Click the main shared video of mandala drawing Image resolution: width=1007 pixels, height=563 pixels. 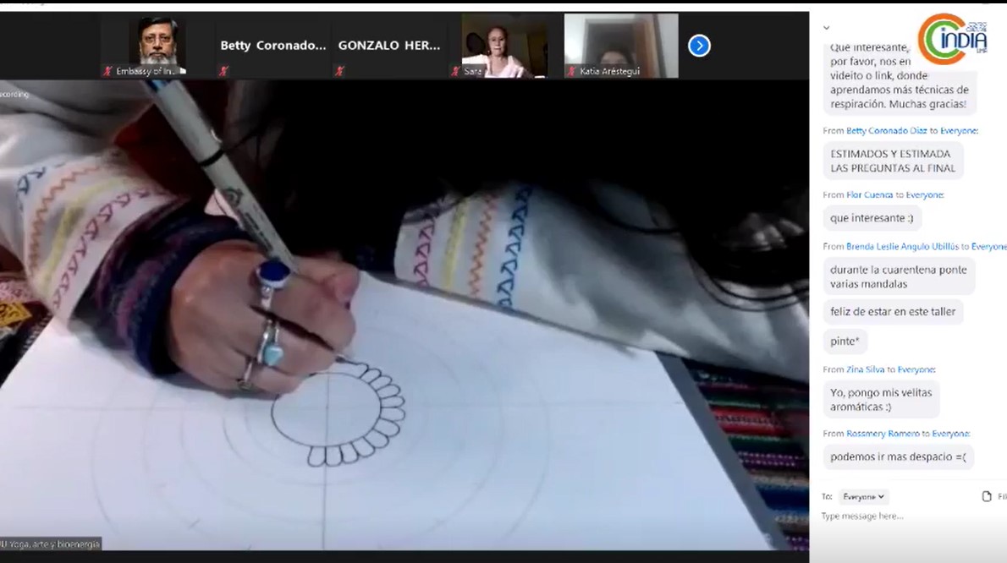[404, 314]
